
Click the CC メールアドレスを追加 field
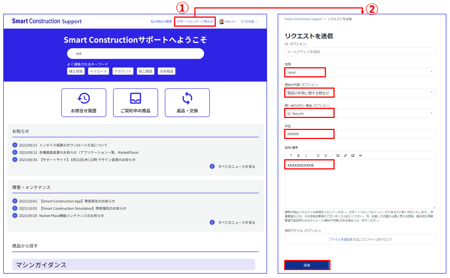(360, 51)
